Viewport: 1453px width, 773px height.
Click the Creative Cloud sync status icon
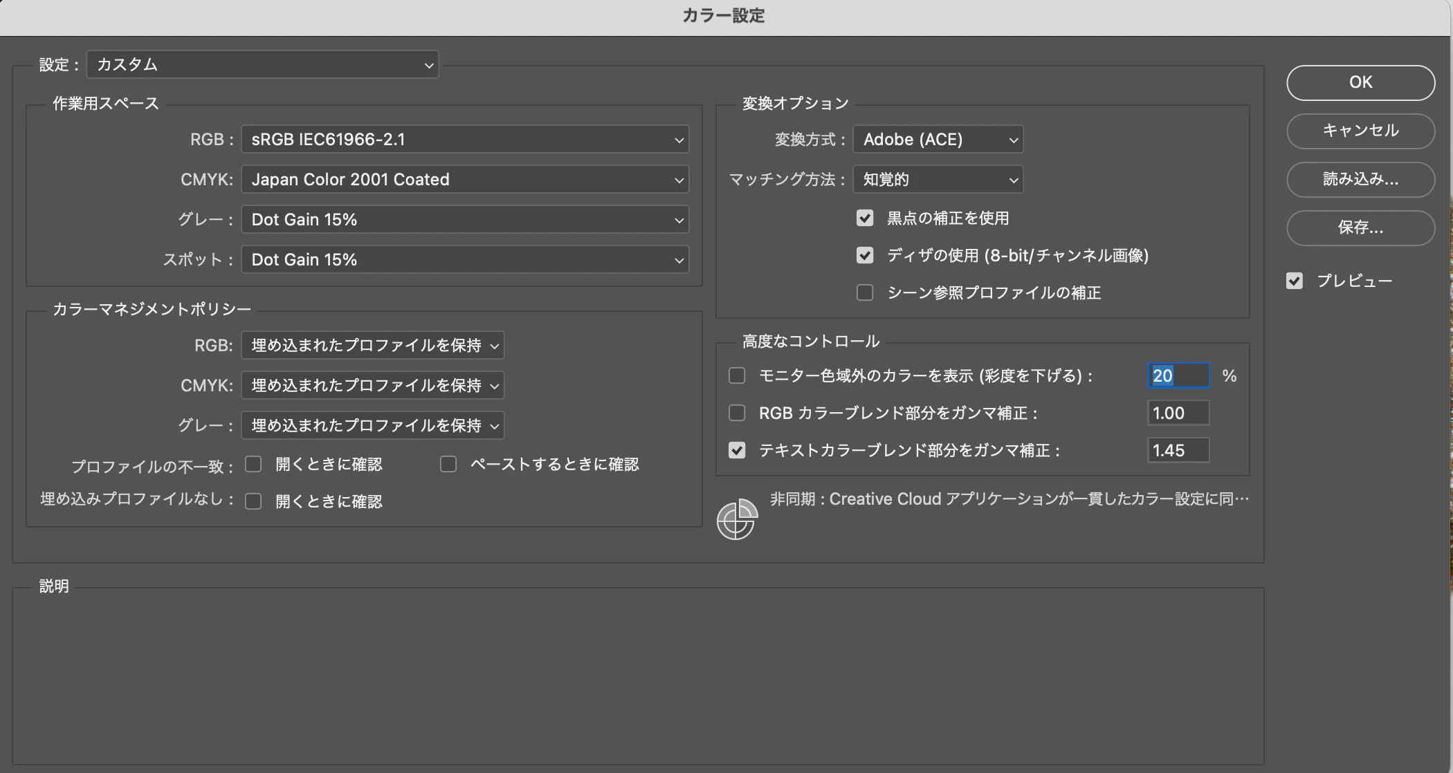tap(736, 519)
